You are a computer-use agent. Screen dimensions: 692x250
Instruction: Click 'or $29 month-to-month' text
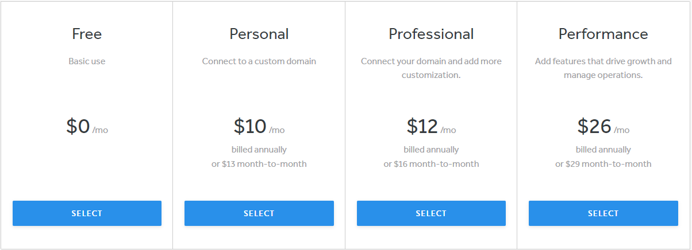pos(603,164)
